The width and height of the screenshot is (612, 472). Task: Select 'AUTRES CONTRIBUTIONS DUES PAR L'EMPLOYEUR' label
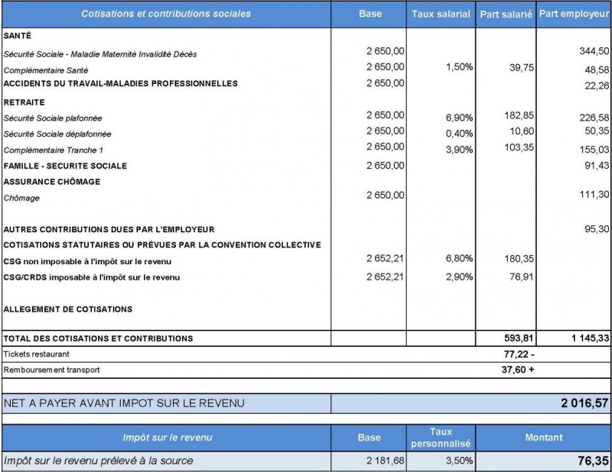pos(109,230)
